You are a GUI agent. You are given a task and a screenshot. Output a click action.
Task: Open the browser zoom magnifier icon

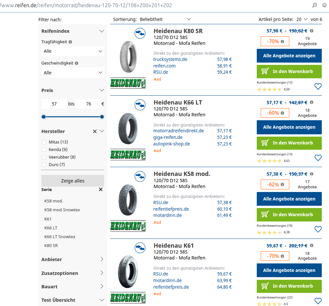coord(314,5)
